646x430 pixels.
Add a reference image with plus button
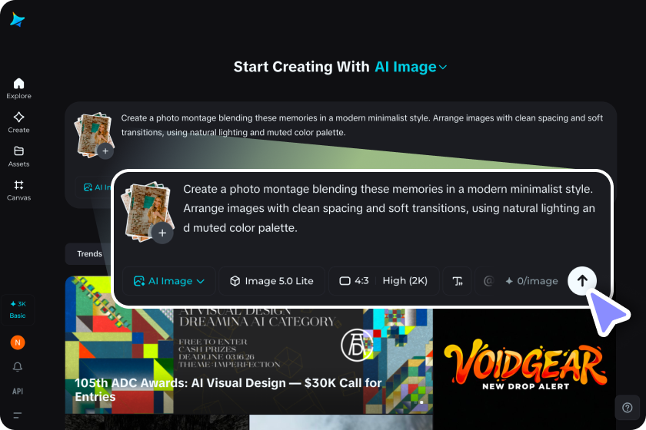tap(162, 233)
